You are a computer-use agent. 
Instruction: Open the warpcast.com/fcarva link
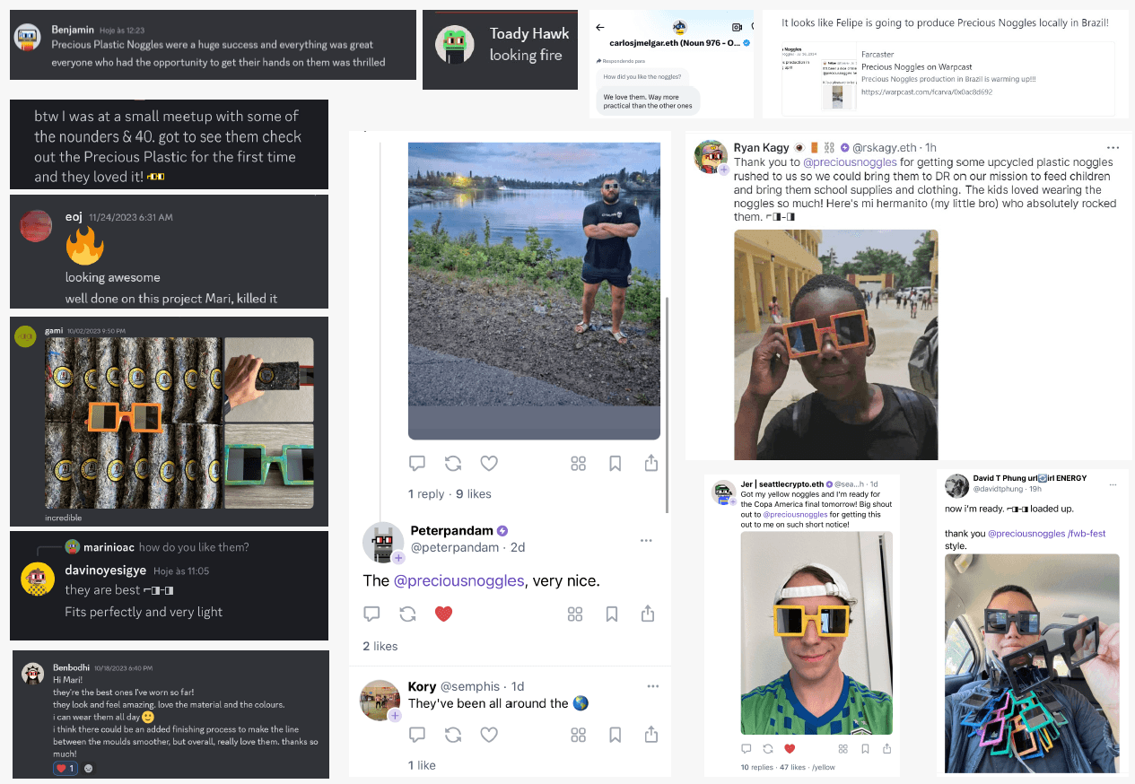pyautogui.click(x=926, y=91)
